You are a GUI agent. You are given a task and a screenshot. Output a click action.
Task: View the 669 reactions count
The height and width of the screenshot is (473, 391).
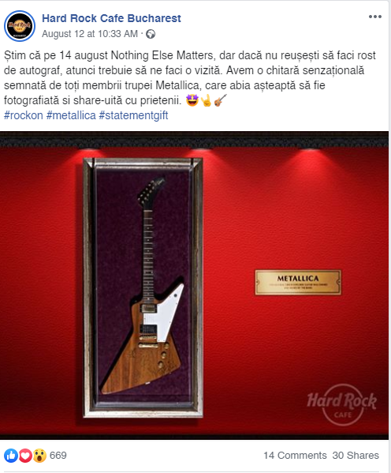click(x=58, y=455)
